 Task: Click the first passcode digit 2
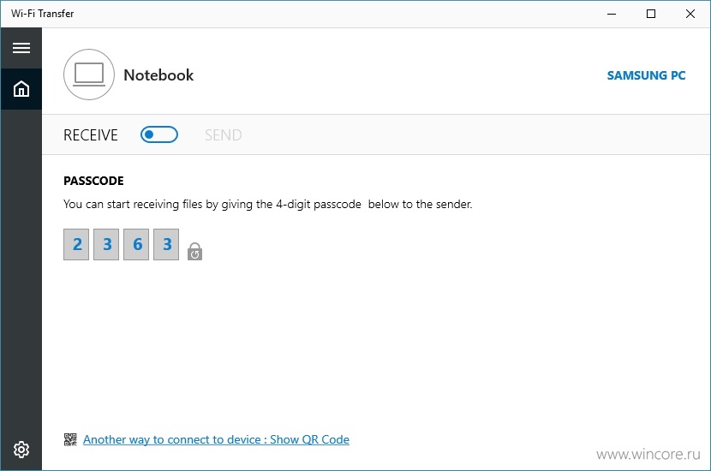click(x=76, y=244)
